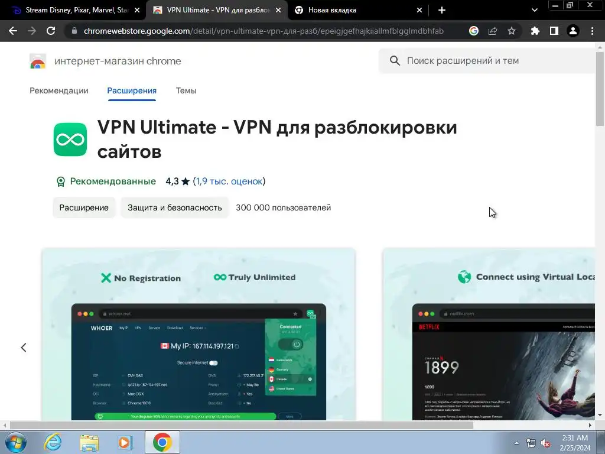Click the horizontal scrollbar thumb
The image size is (605, 454).
coord(241,426)
